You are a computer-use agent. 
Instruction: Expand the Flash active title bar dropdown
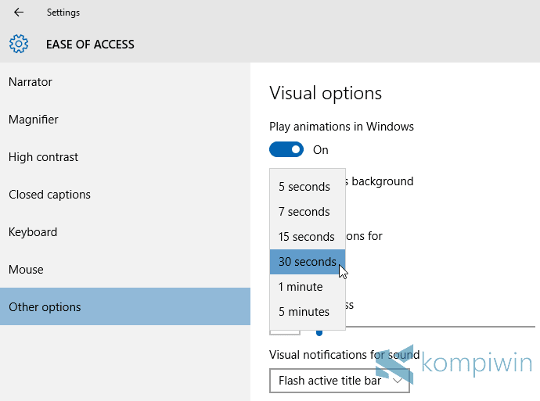pos(340,381)
